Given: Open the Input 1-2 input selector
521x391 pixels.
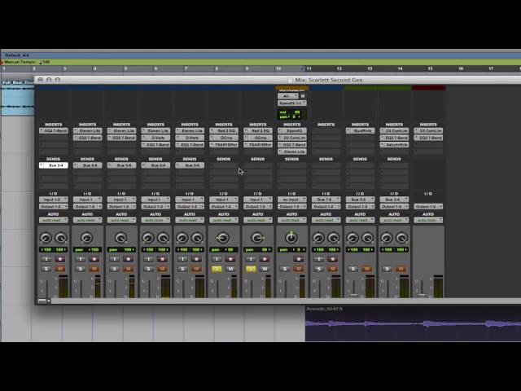Looking at the screenshot, I should pos(54,200).
